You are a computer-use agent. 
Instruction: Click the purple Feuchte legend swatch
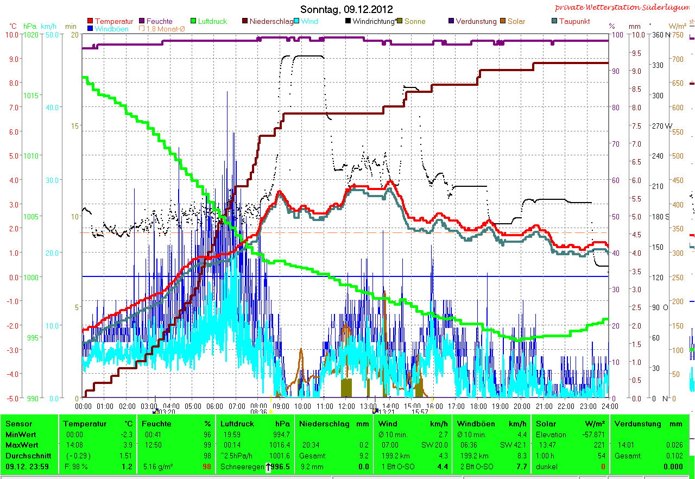tap(143, 22)
